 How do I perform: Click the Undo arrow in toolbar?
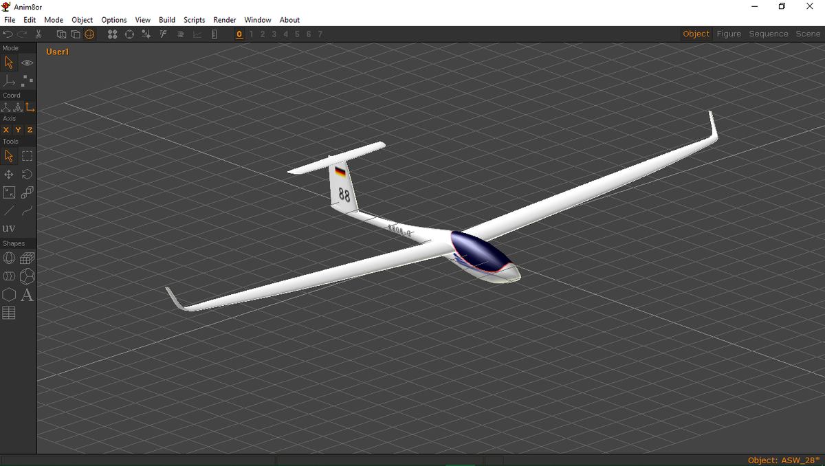(8, 34)
